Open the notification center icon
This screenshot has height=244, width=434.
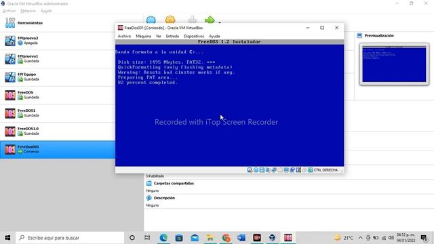click(424, 238)
